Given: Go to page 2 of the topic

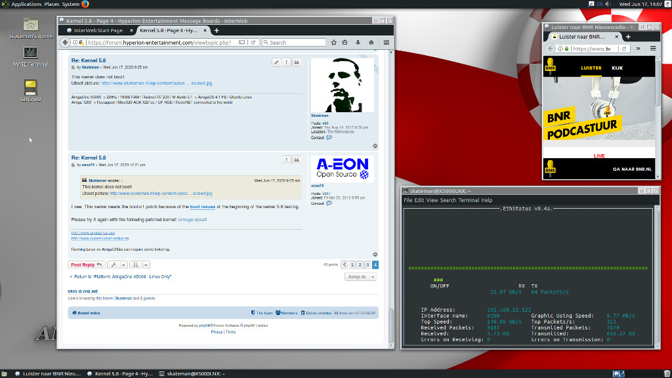Looking at the screenshot, I should [x=360, y=265].
